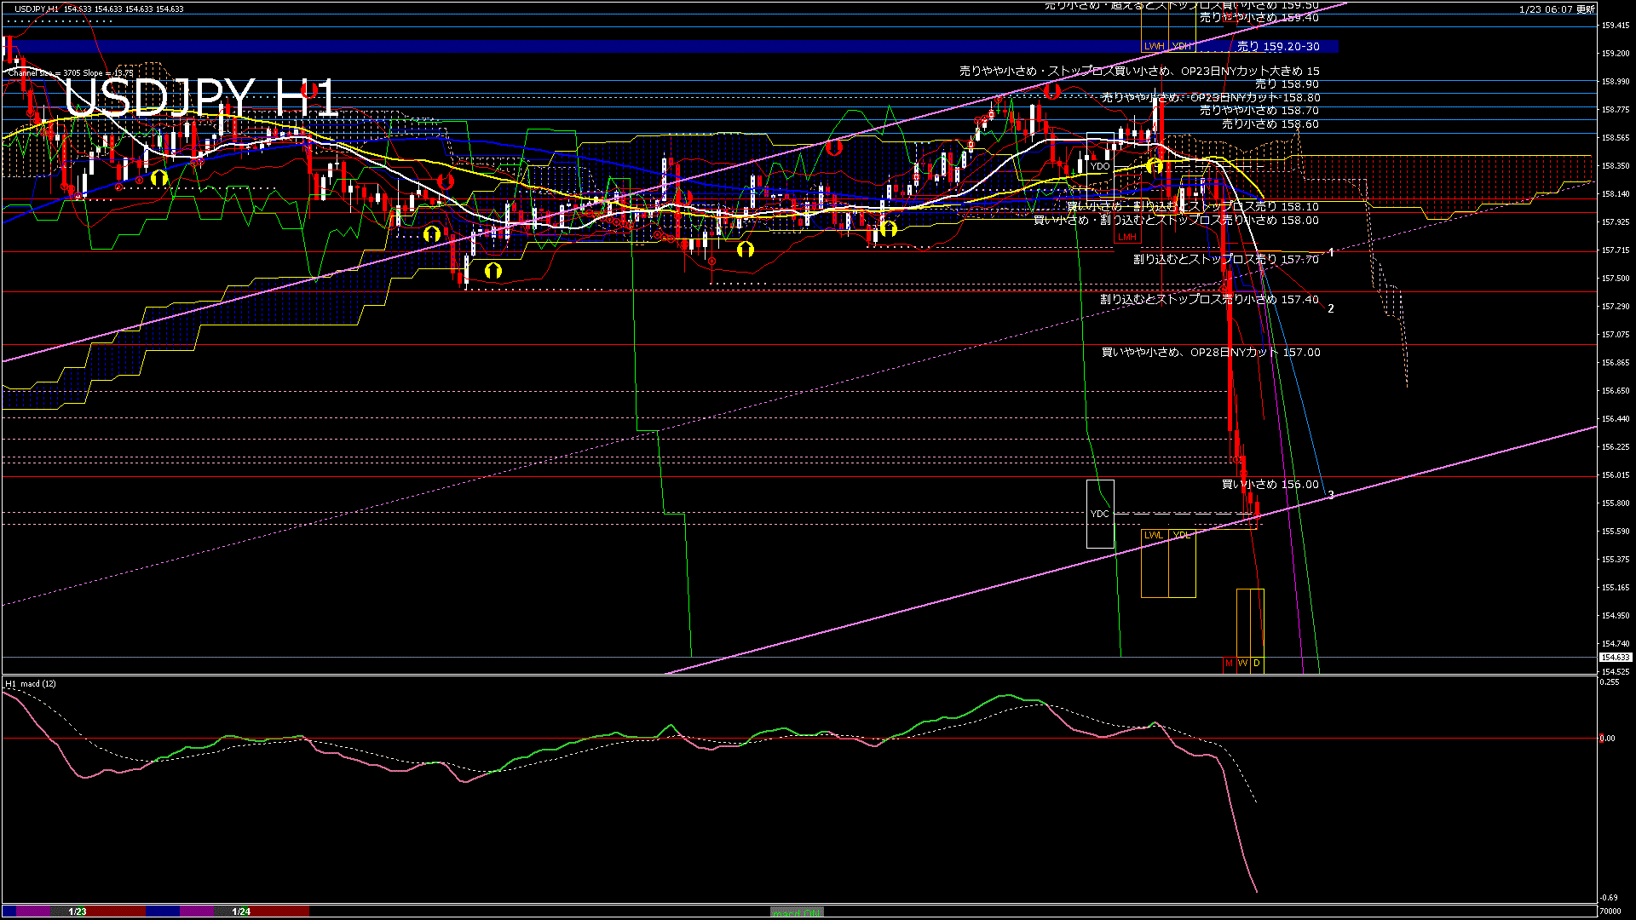The image size is (1636, 920).
Task: Select the yellow YDL level box
Action: pyautogui.click(x=1182, y=535)
